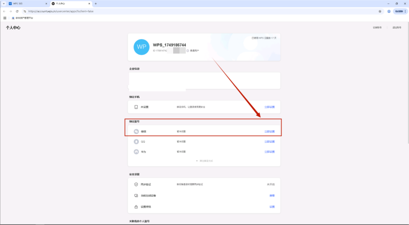409x225 pixels.
Task: Click the 设置密码 label
Action: point(146,207)
